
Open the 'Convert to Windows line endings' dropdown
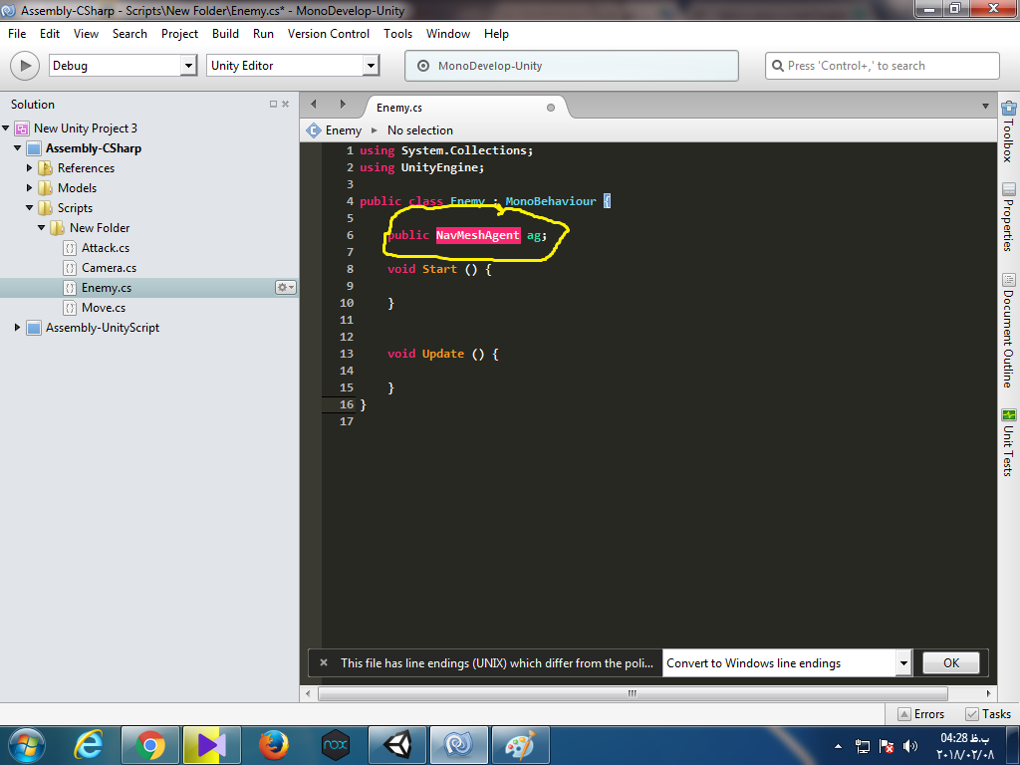point(787,662)
